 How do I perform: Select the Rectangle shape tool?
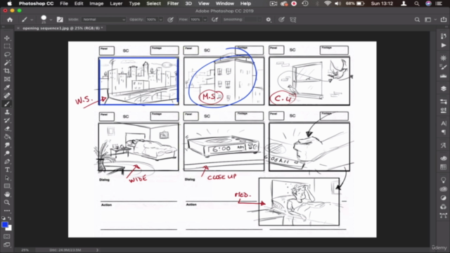7,186
